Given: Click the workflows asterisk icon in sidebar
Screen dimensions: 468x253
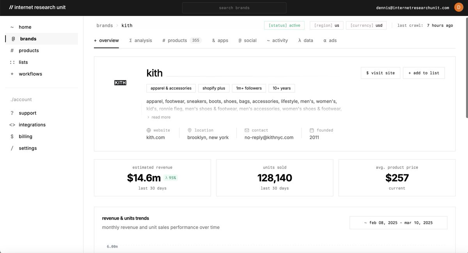Looking at the screenshot, I should pos(12,74).
